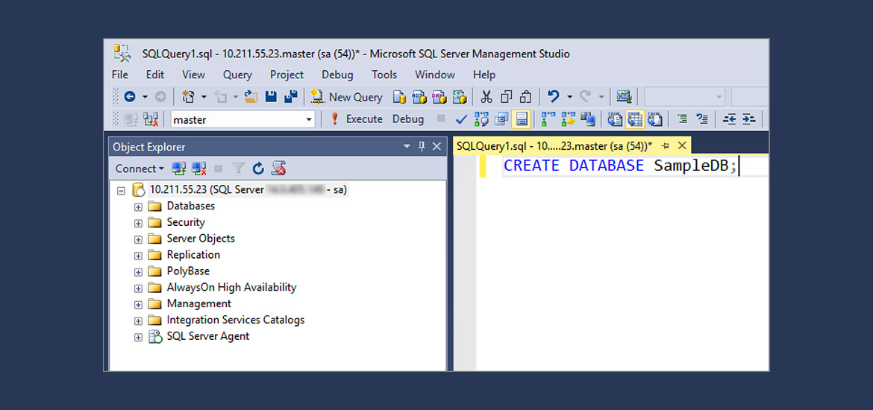Image resolution: width=873 pixels, height=410 pixels.
Task: Navigate backward with the blue arrow icon
Action: [x=130, y=97]
